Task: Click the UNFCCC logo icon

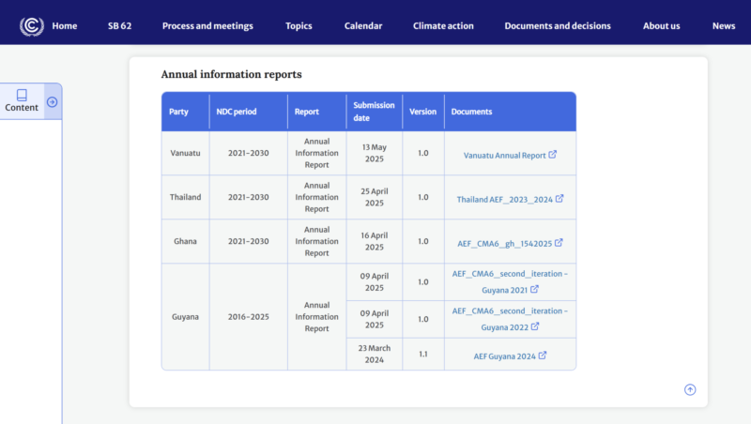Action: (32, 25)
